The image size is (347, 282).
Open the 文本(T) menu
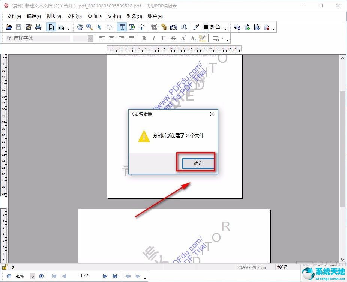[x=114, y=16]
